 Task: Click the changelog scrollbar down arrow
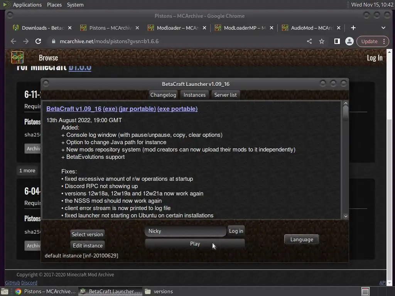346,216
